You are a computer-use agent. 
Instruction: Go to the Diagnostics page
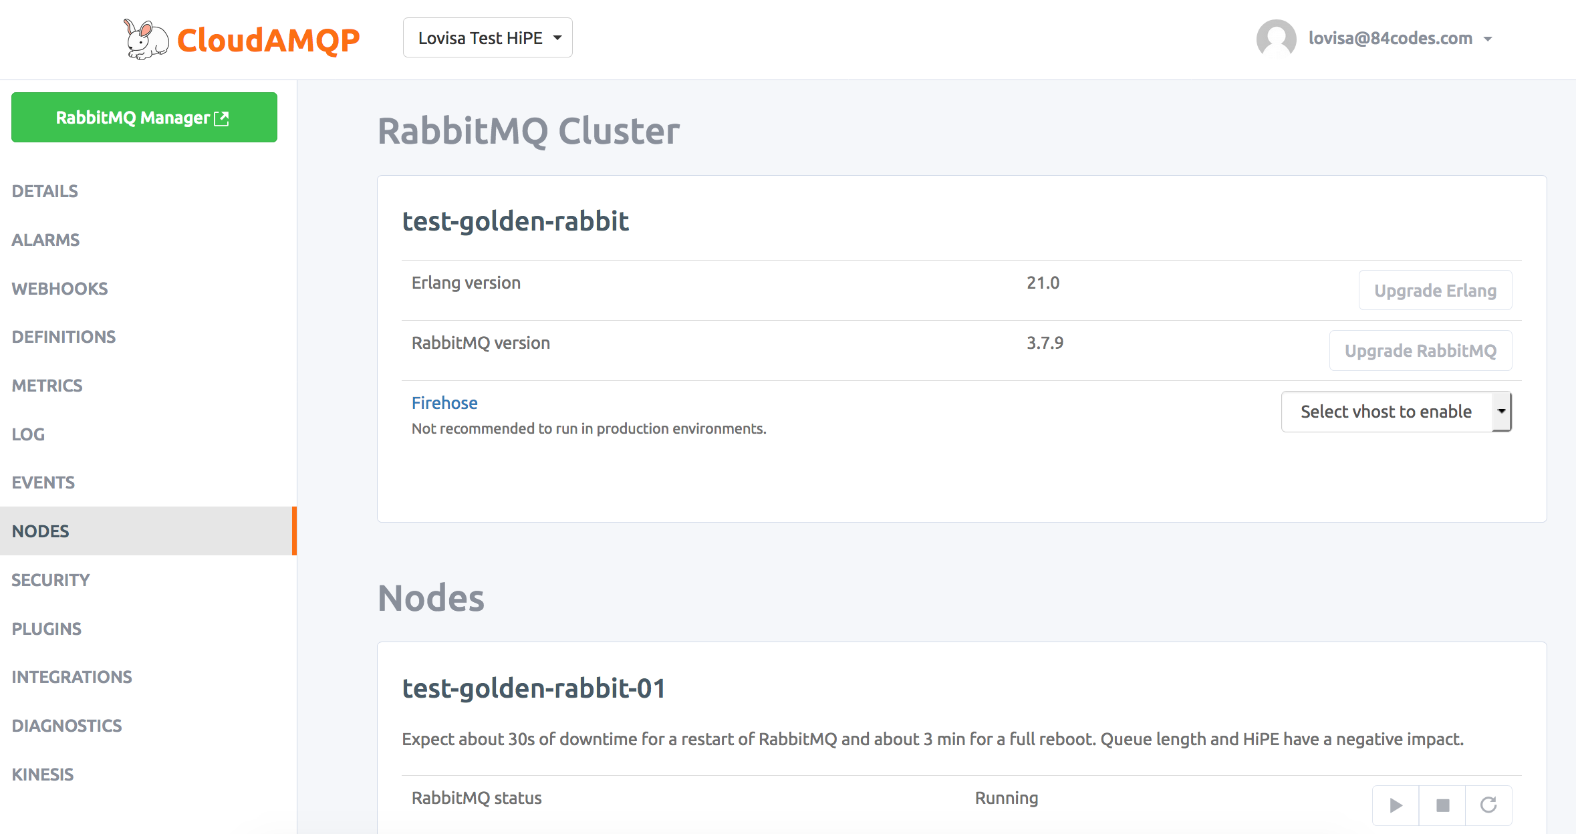coord(67,726)
